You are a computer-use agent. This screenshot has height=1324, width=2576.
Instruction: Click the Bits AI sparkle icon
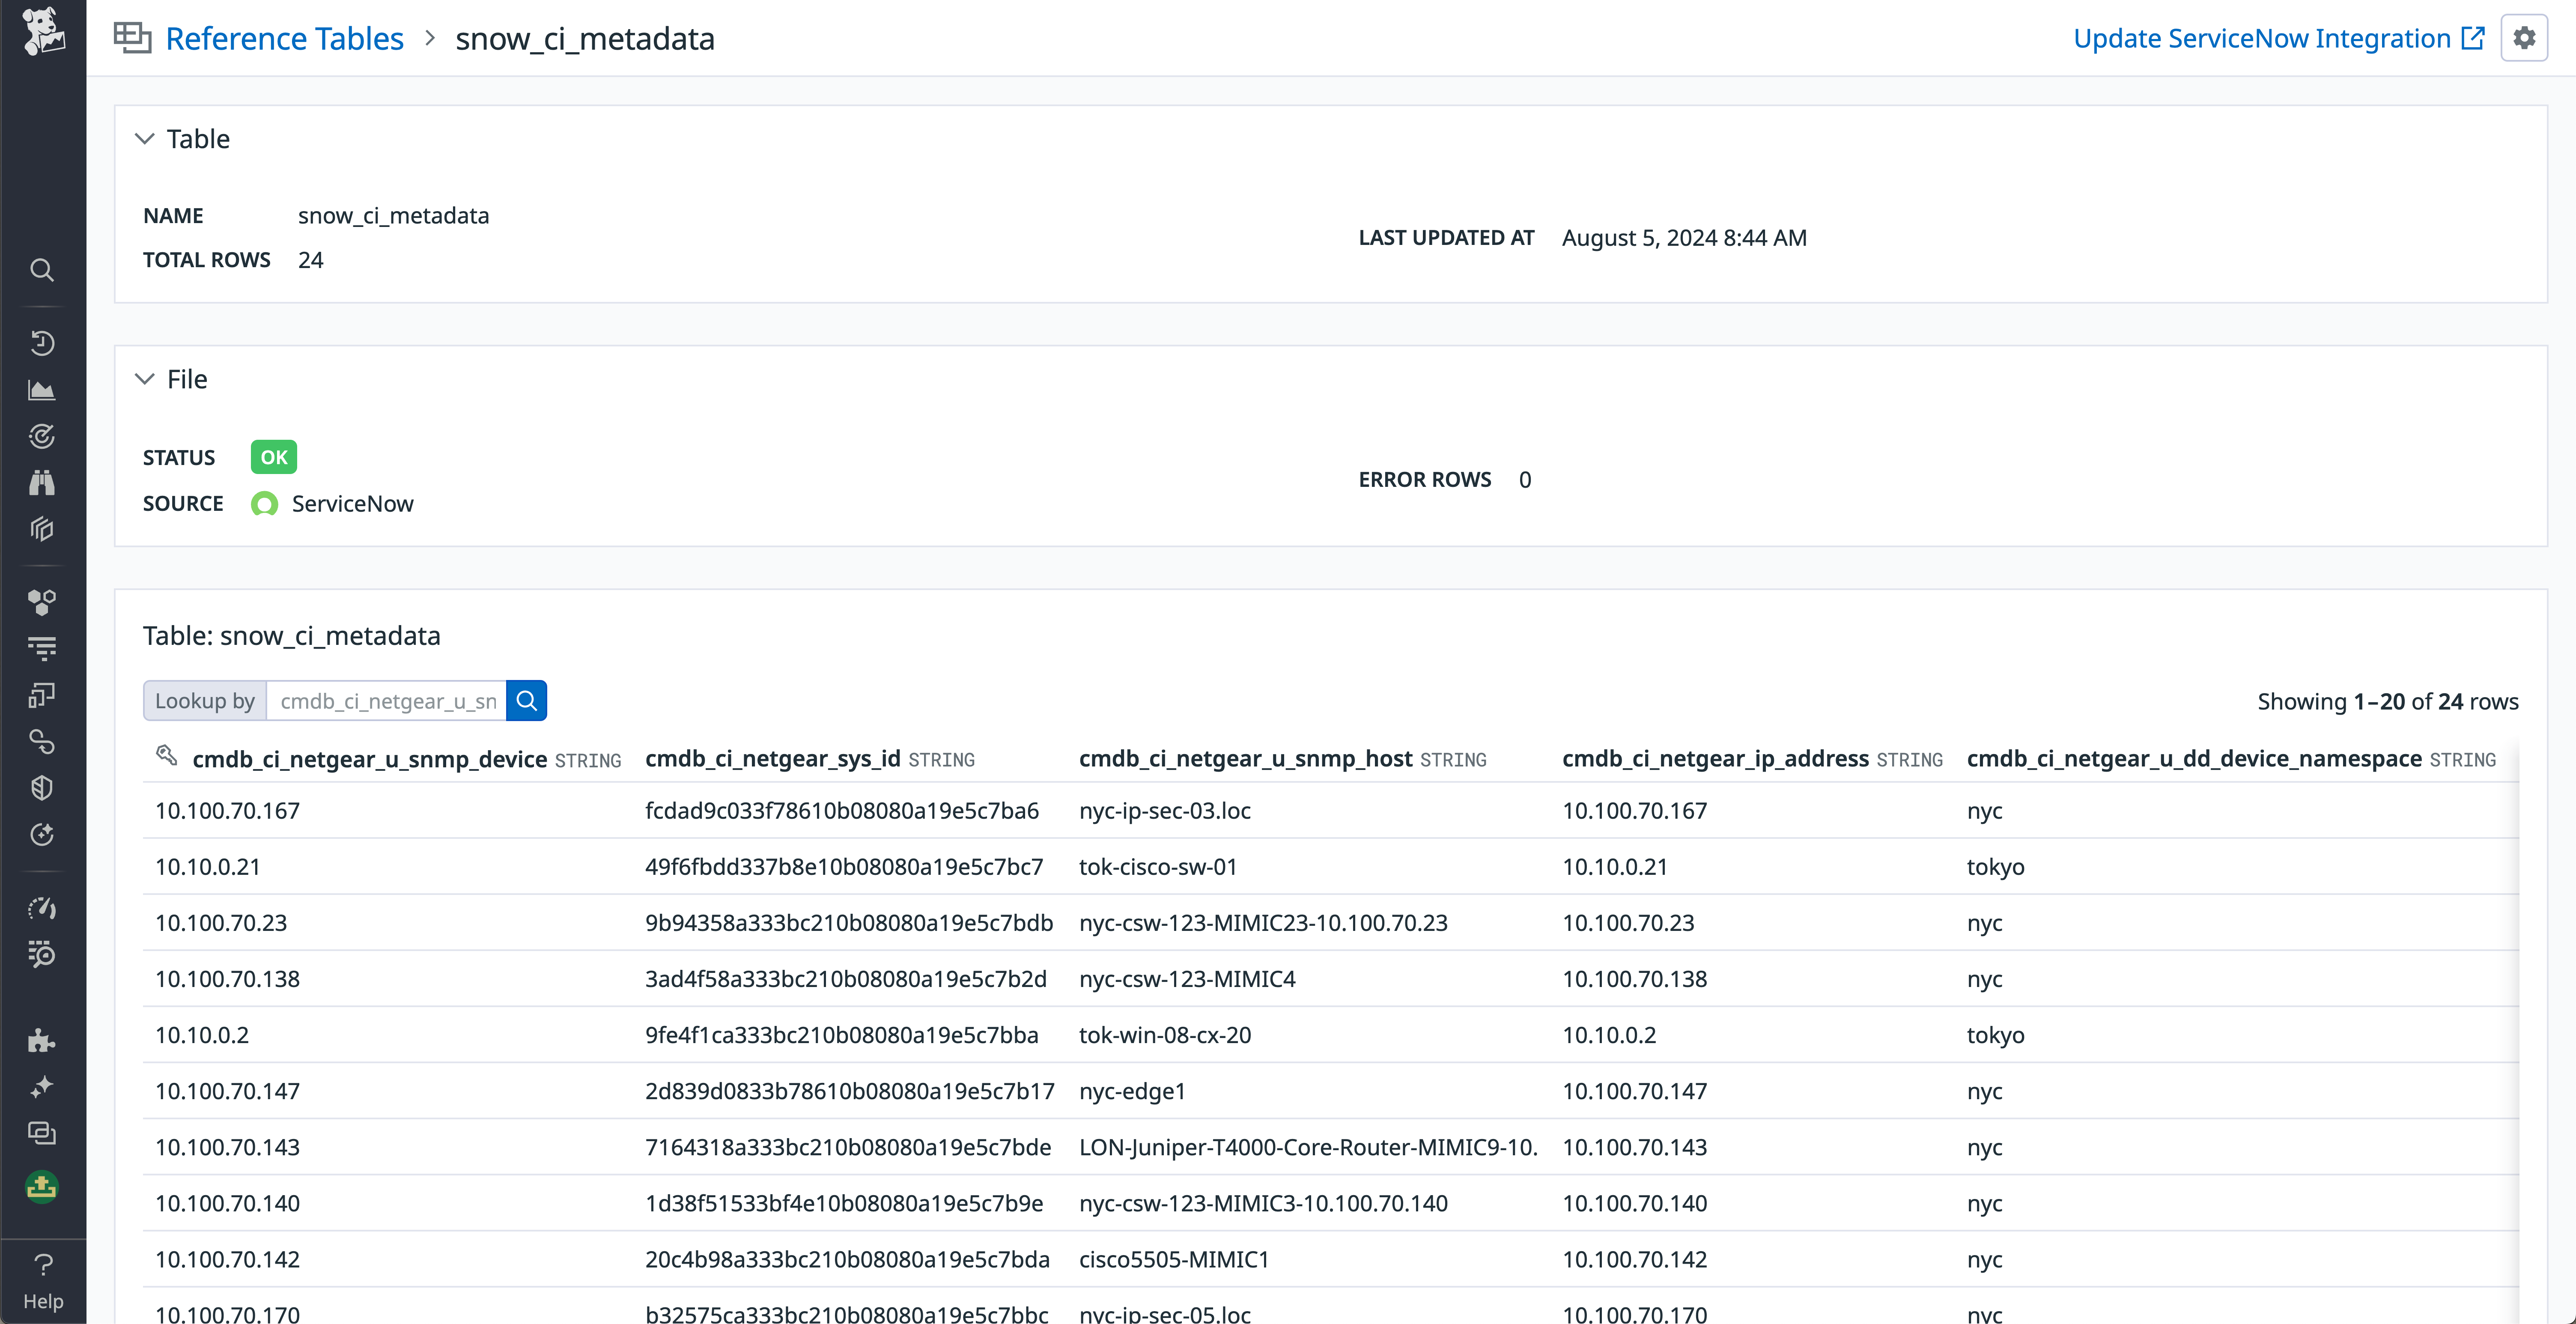tap(42, 1087)
